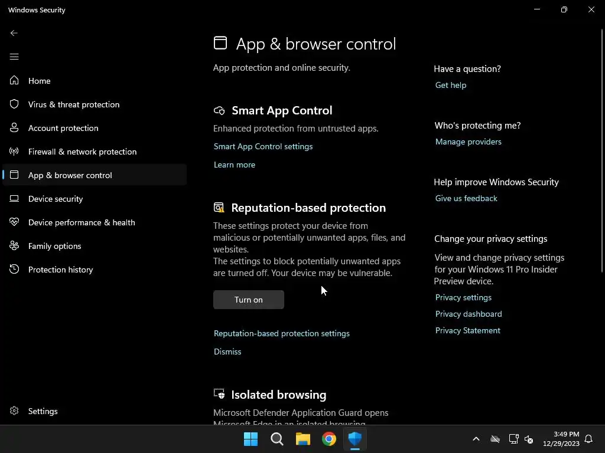The width and height of the screenshot is (605, 453).
Task: Click the back arrow icon
Action: pos(14,33)
